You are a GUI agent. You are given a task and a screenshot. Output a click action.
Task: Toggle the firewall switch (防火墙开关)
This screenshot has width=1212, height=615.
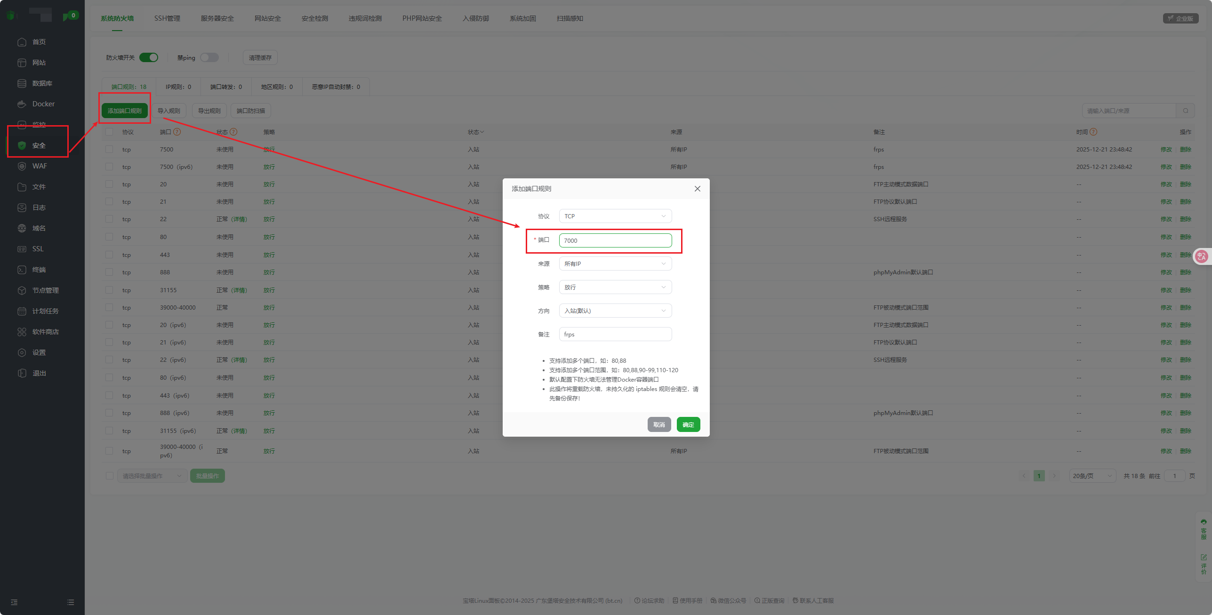pyautogui.click(x=149, y=57)
